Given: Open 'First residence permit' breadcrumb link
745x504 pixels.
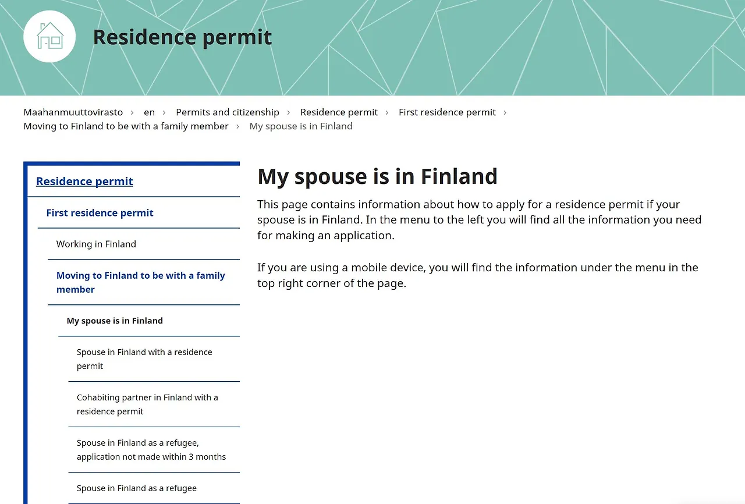Looking at the screenshot, I should tap(447, 112).
